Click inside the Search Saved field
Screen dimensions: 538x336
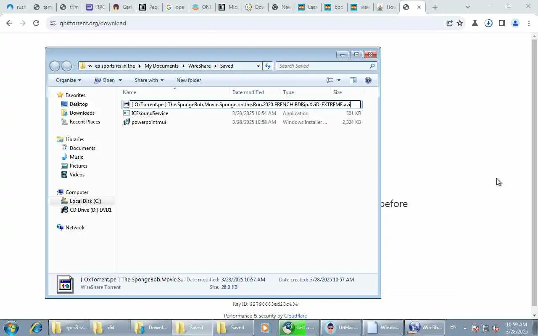coord(322,66)
